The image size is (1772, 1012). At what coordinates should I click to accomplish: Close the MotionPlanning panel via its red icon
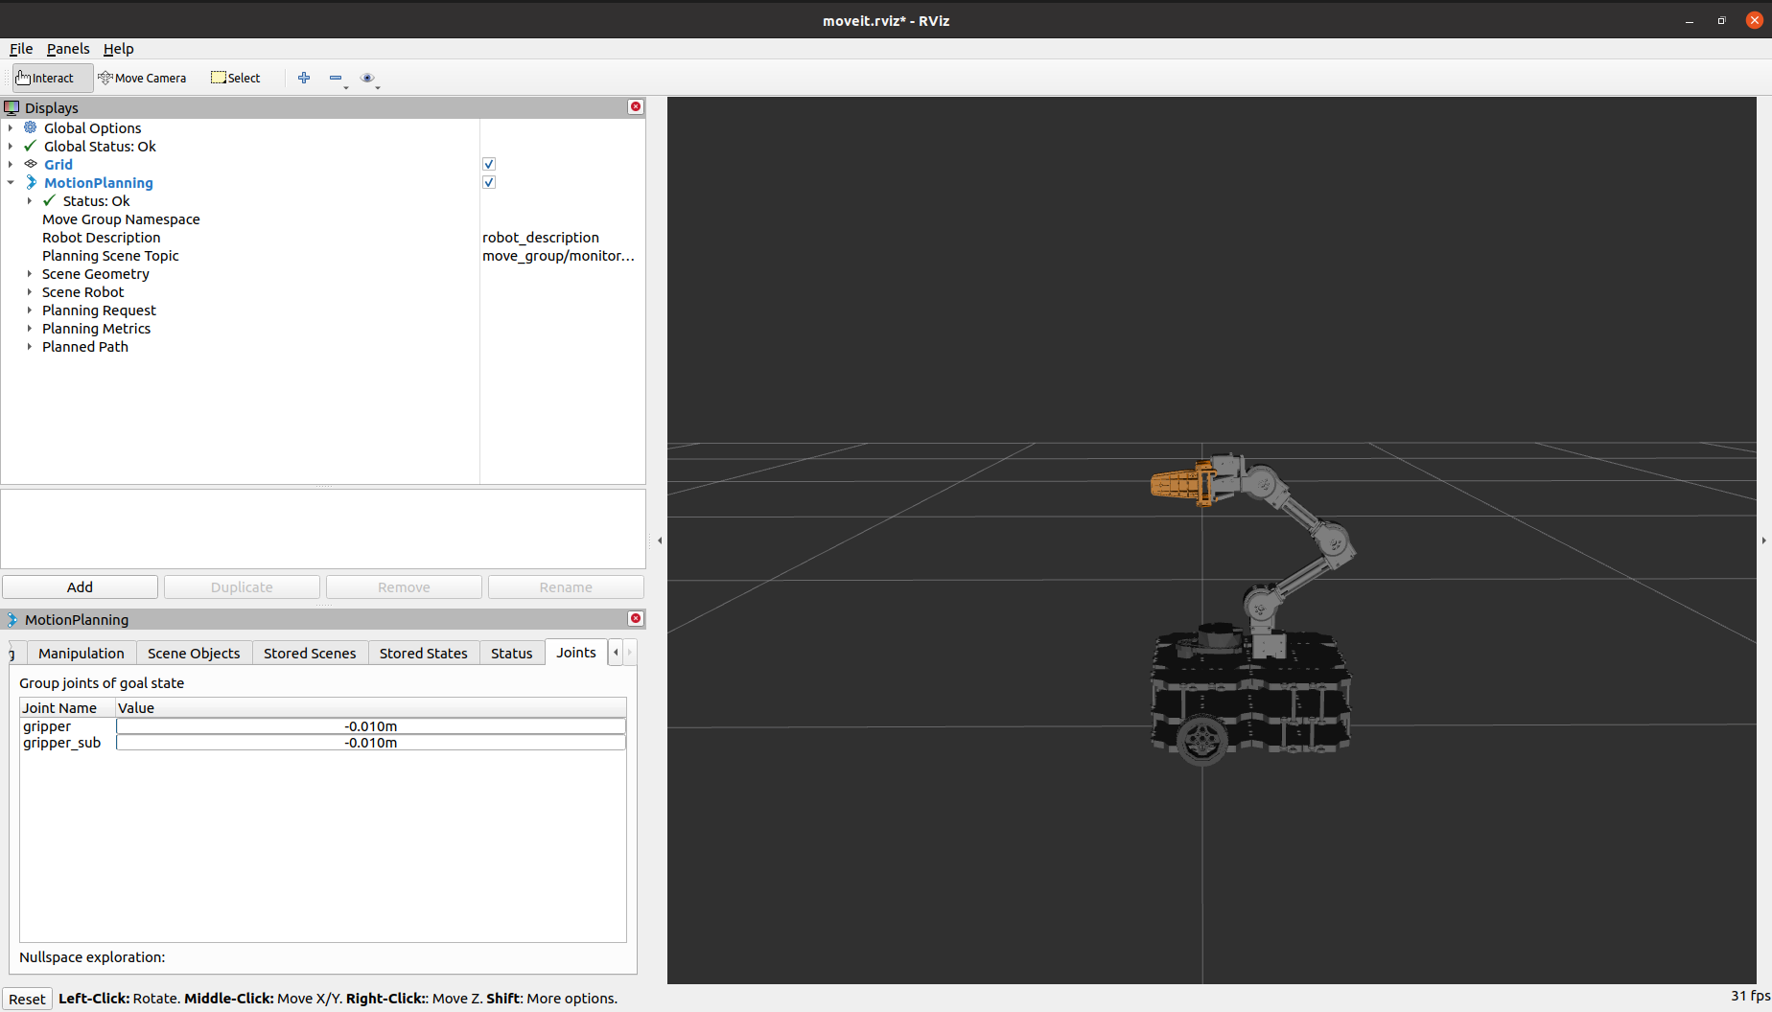[635, 619]
